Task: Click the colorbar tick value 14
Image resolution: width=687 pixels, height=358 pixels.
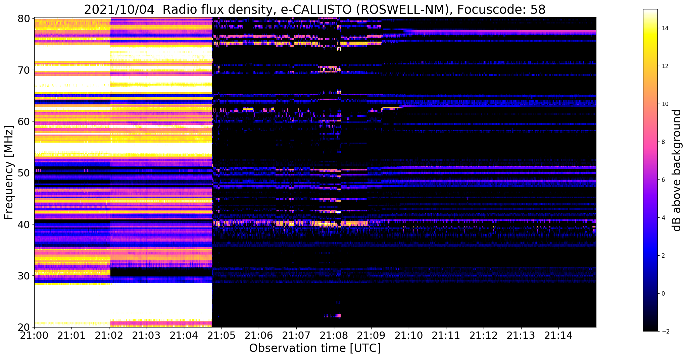Action: point(665,28)
